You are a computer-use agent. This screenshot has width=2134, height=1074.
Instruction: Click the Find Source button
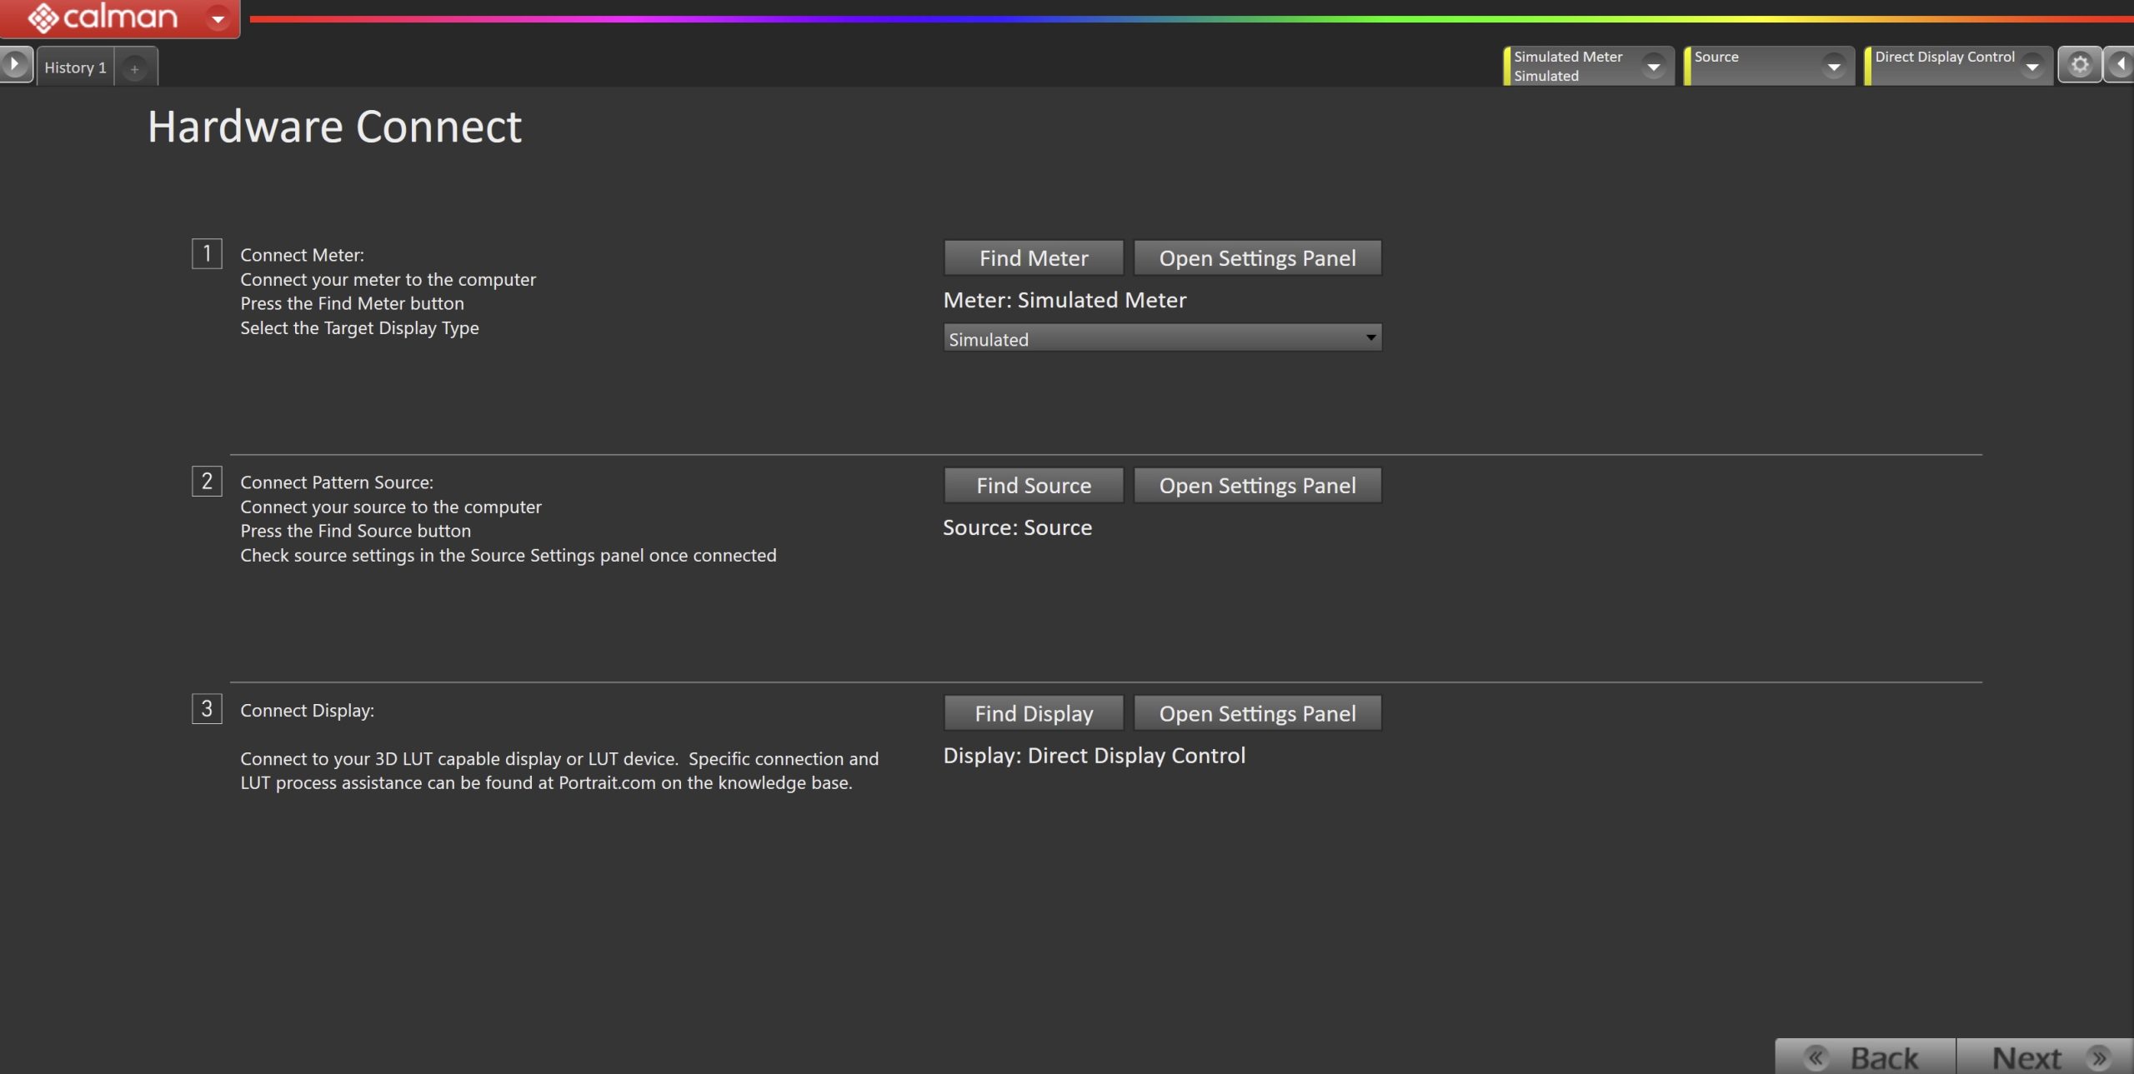tap(1033, 486)
